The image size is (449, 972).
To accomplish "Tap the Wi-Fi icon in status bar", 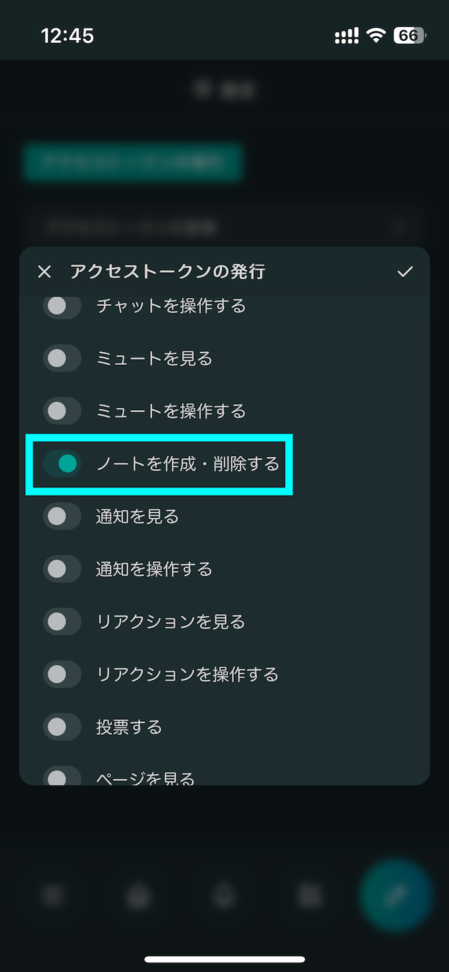I will tap(376, 36).
